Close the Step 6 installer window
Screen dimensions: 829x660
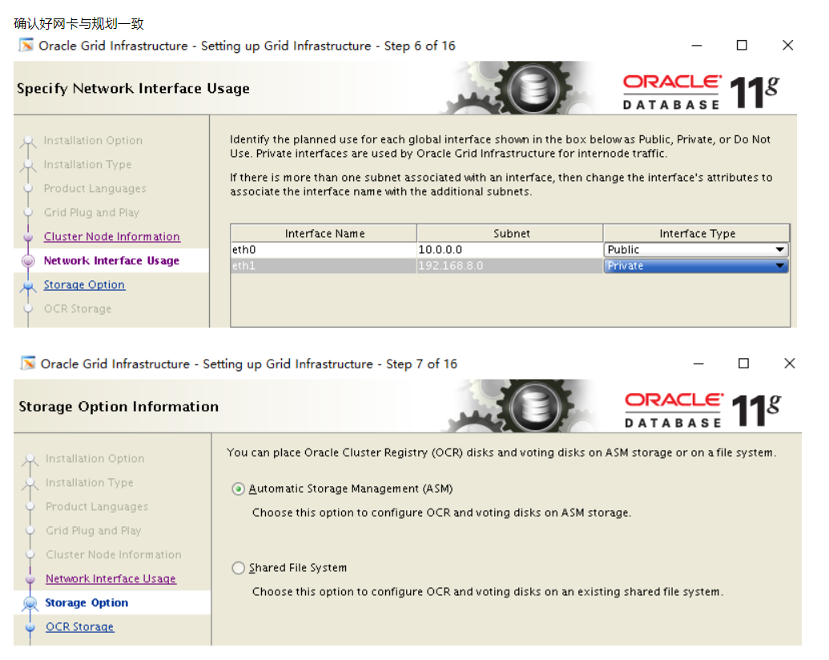click(x=788, y=46)
